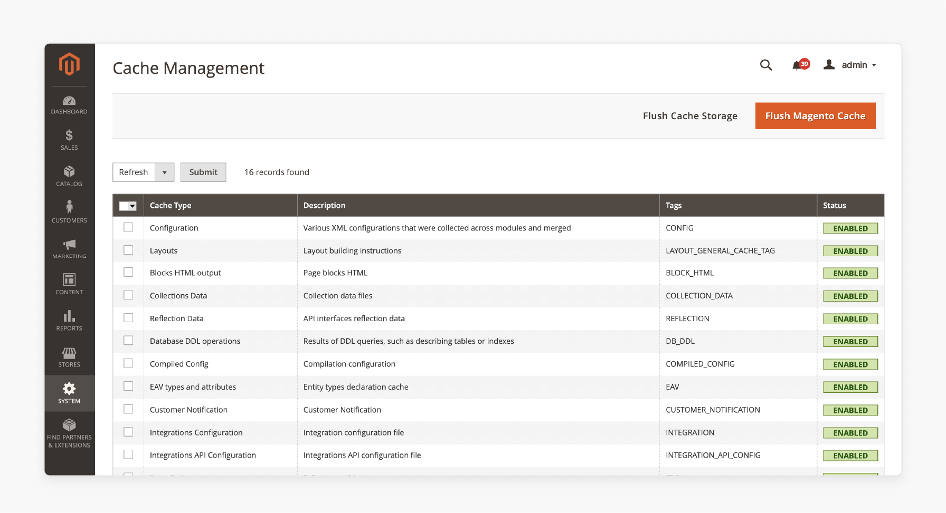This screenshot has height=513, width=946.
Task: Click the CUSTOMER_NOTIFICATION tag cell
Action: tap(713, 410)
